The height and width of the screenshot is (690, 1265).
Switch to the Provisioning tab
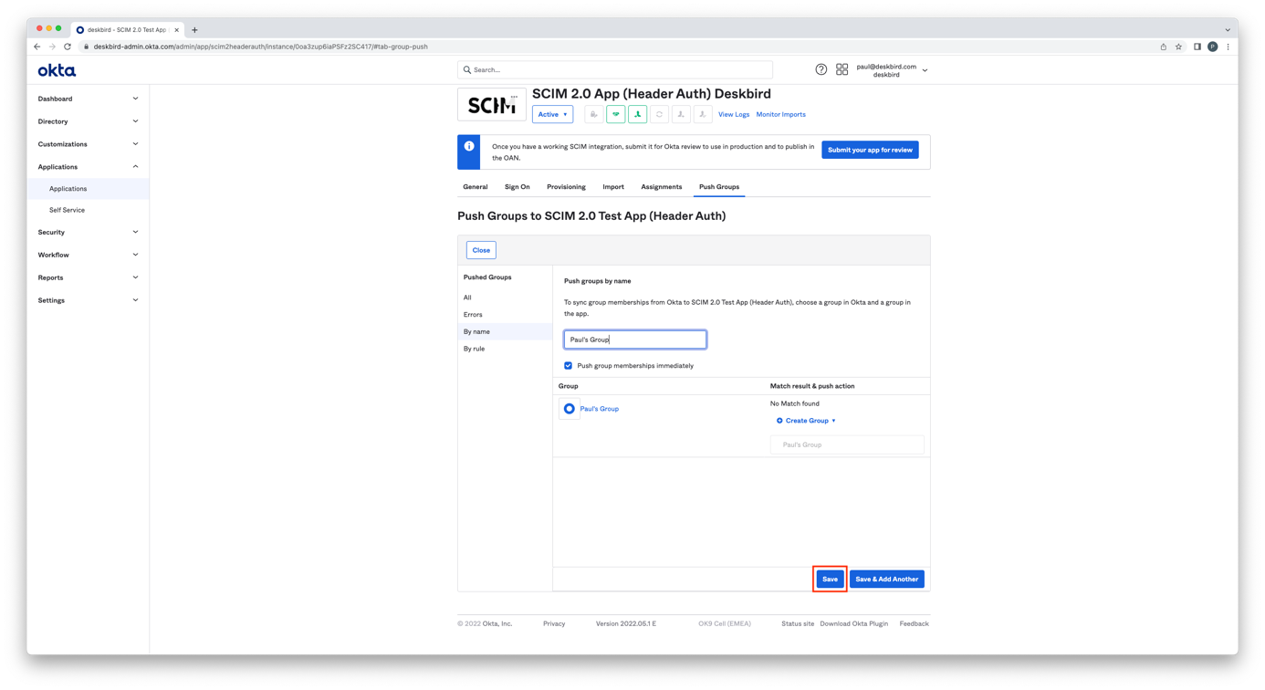tap(566, 187)
